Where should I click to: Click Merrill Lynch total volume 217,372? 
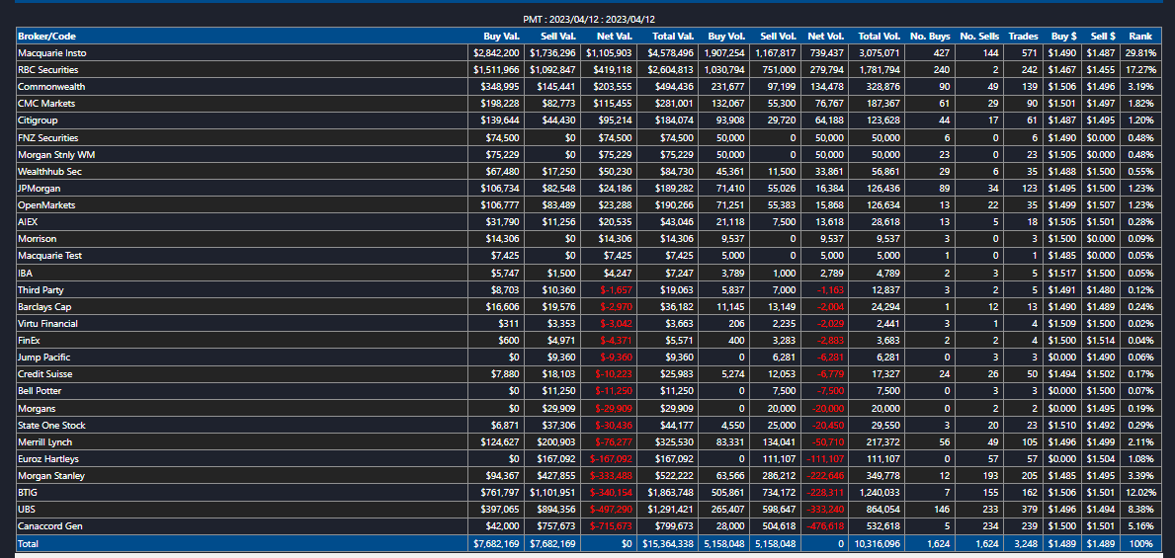[x=882, y=441]
